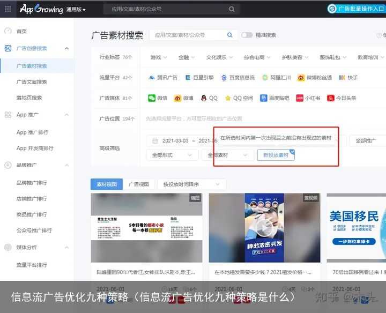This screenshot has height=313, width=386.
Task: Expand the 服饰鞋包 industry dropdown
Action: coord(333,57)
